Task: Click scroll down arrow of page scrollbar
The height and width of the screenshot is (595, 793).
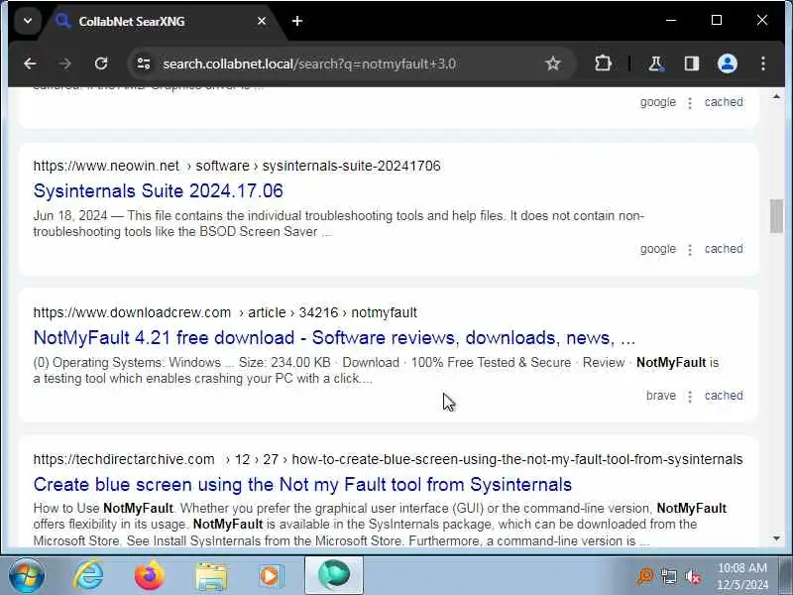Action: point(776,538)
